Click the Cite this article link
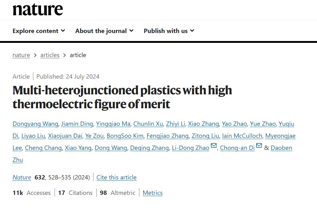The width and height of the screenshot is (317, 210). coord(116,177)
